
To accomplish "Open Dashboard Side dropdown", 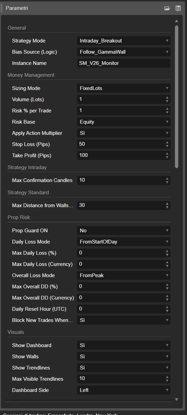I will point(123,390).
